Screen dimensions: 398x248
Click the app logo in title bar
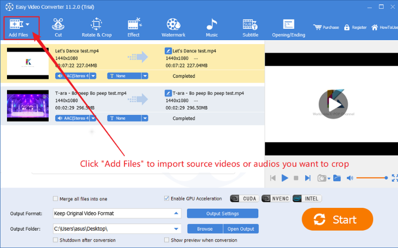click(9, 7)
